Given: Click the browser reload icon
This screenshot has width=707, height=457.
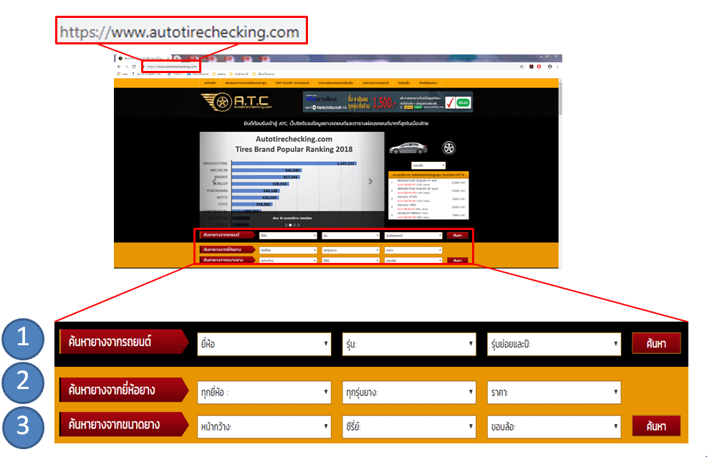Looking at the screenshot, I should 135,65.
